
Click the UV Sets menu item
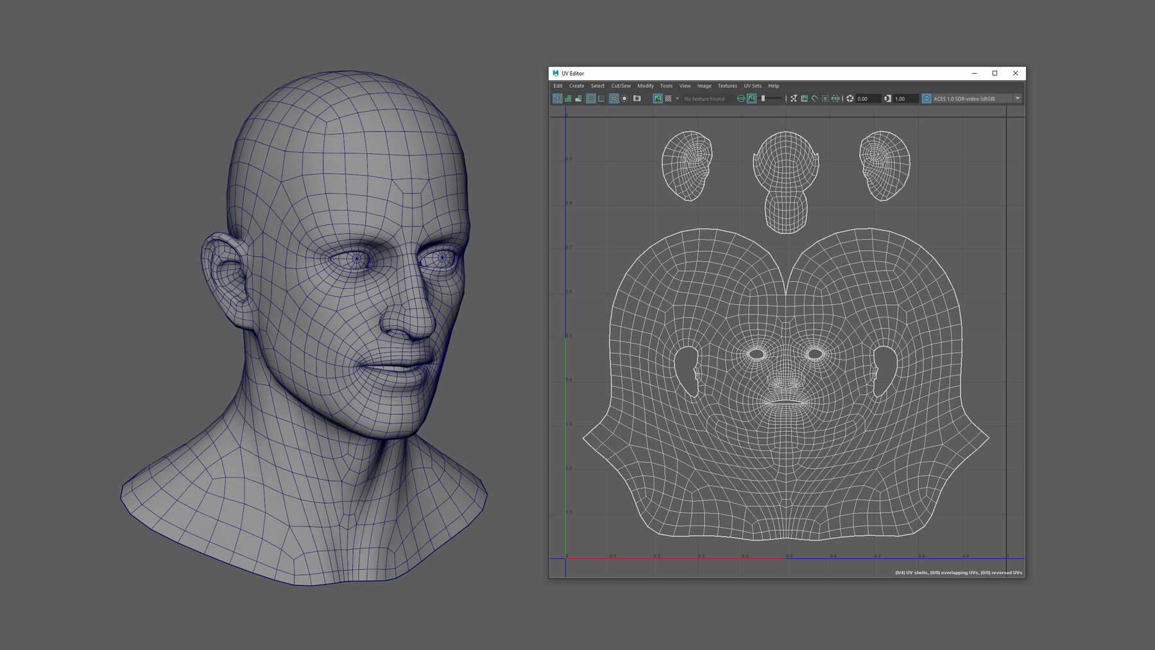[752, 85]
